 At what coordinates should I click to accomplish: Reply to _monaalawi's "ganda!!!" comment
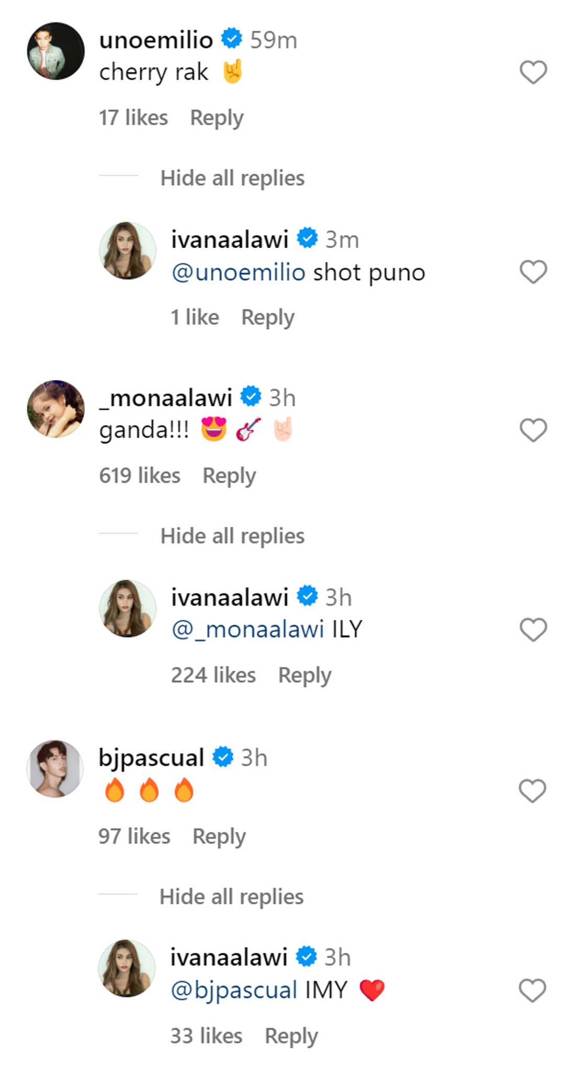pos(229,476)
